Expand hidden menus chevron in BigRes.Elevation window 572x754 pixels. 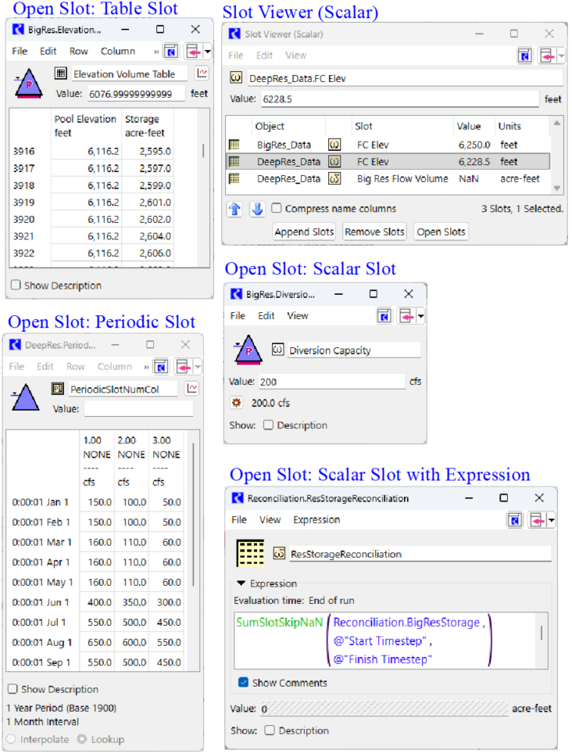click(x=156, y=52)
